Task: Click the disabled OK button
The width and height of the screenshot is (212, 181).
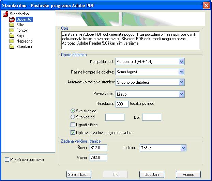Action: click(x=115, y=175)
